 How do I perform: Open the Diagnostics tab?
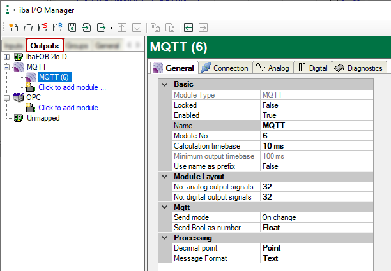point(358,68)
